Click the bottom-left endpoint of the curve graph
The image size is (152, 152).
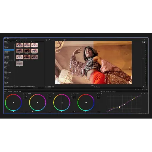tap(107, 112)
